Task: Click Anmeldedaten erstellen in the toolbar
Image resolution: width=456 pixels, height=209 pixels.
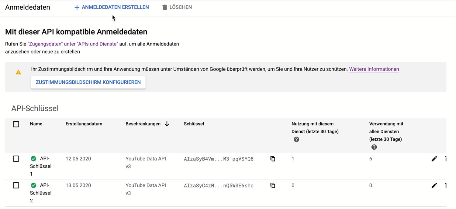Action: (112, 7)
